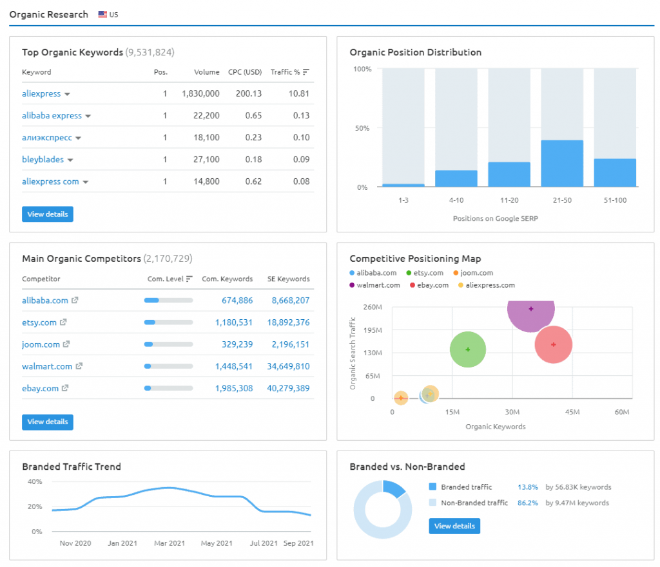
Task: Click the 11-20 position distribution bar
Action: (x=509, y=174)
